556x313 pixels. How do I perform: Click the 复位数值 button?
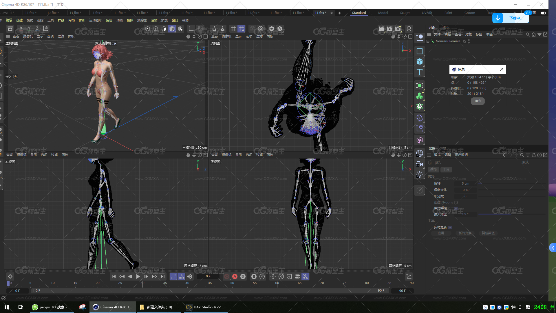488,233
